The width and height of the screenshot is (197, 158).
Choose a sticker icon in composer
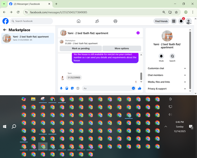(72, 88)
